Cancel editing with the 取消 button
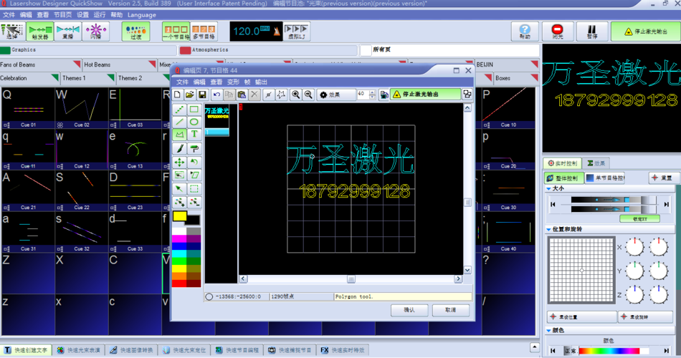This screenshot has width=681, height=358. tap(450, 310)
